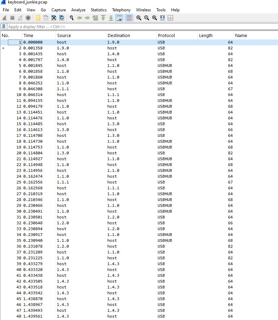The height and width of the screenshot is (320, 278).
Task: Open the Statistics menu
Action: point(98,10)
